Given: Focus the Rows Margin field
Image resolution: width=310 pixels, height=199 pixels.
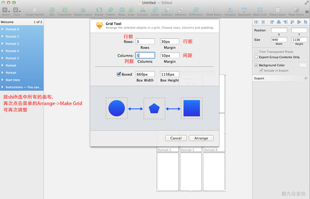Looking at the screenshot, I should click(x=169, y=41).
